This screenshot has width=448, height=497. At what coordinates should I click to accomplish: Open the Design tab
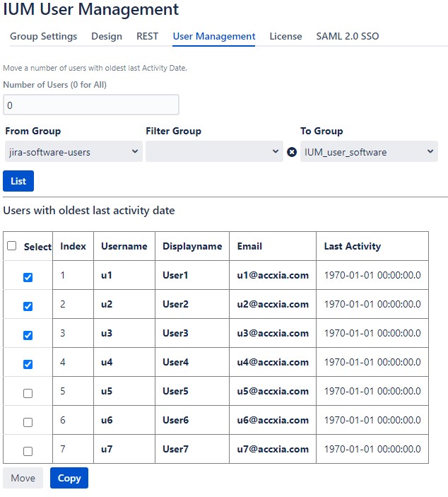tap(107, 36)
